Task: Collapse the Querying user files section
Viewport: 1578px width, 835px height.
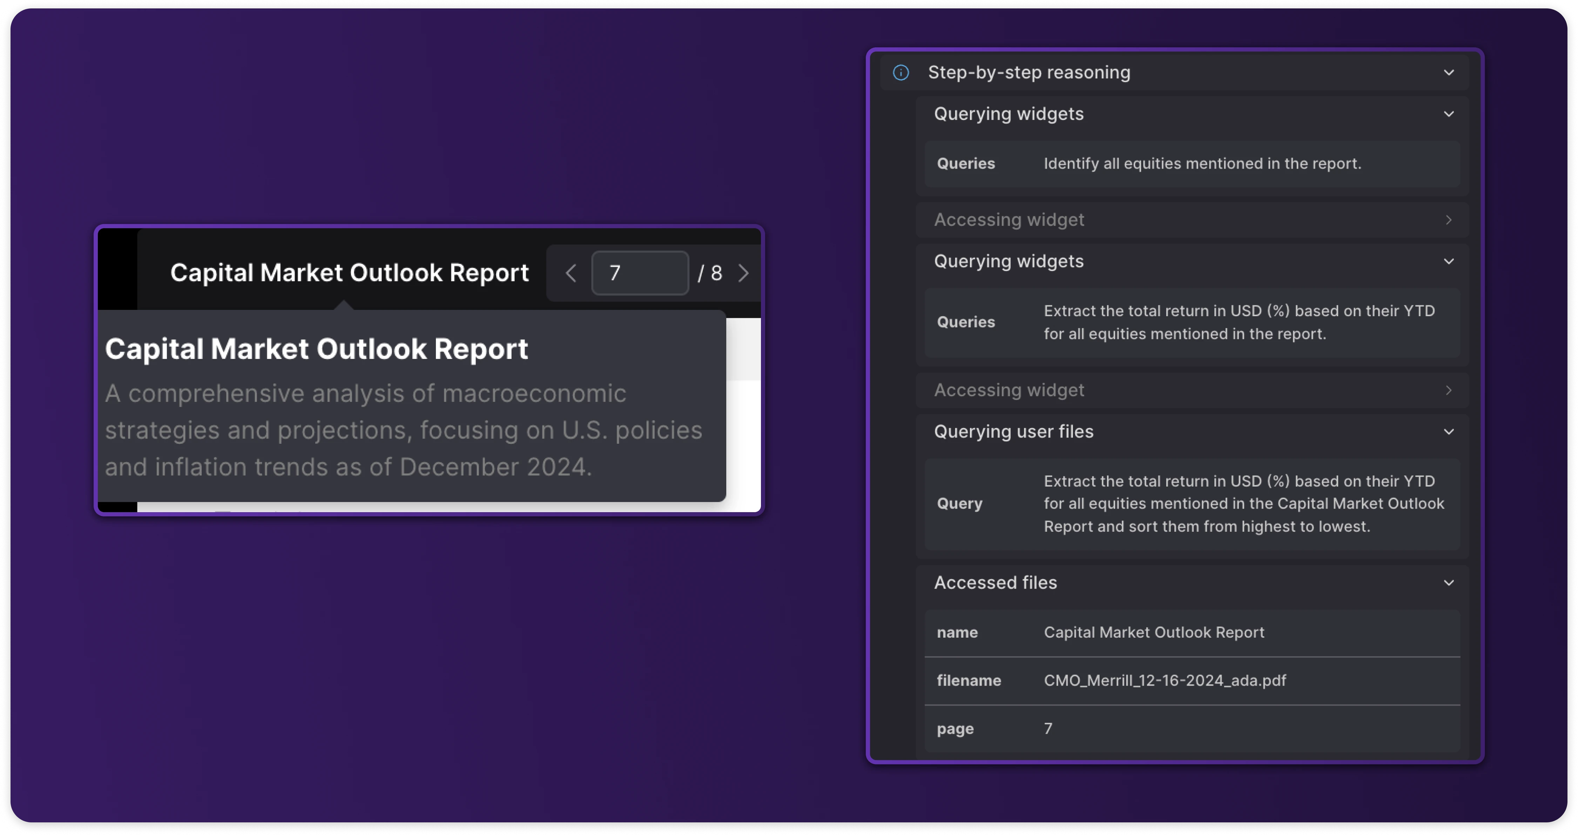Action: pos(1449,432)
